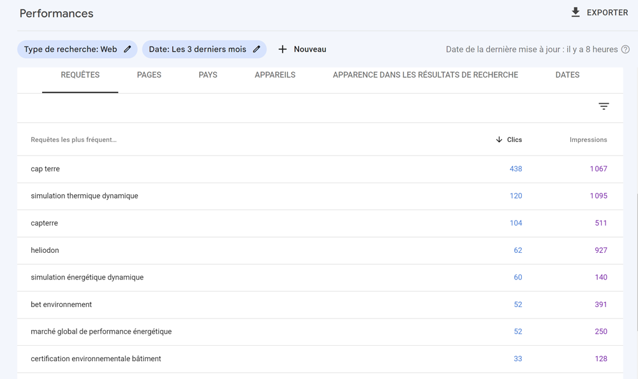Screen dimensions: 638x379
Task: Sort by the Clics column header
Action: [514, 139]
